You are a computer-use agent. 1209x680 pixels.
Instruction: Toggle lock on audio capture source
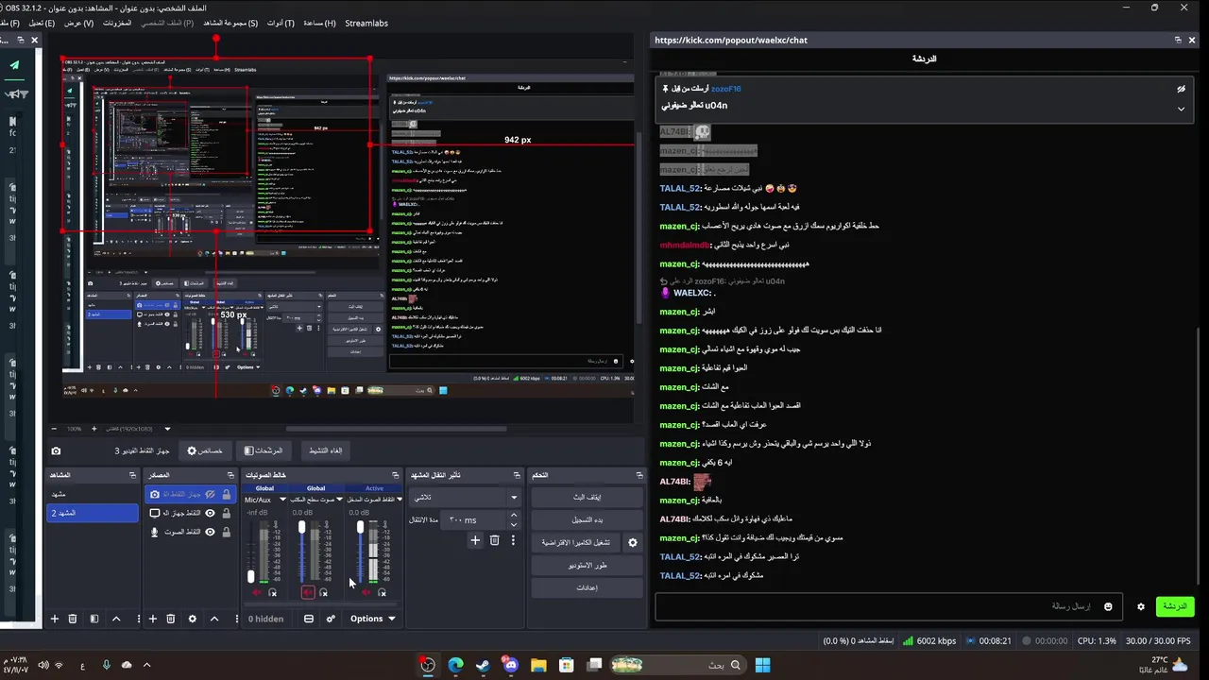pyautogui.click(x=226, y=532)
